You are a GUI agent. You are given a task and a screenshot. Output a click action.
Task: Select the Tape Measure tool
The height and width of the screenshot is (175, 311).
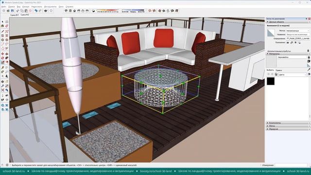coord(2,68)
